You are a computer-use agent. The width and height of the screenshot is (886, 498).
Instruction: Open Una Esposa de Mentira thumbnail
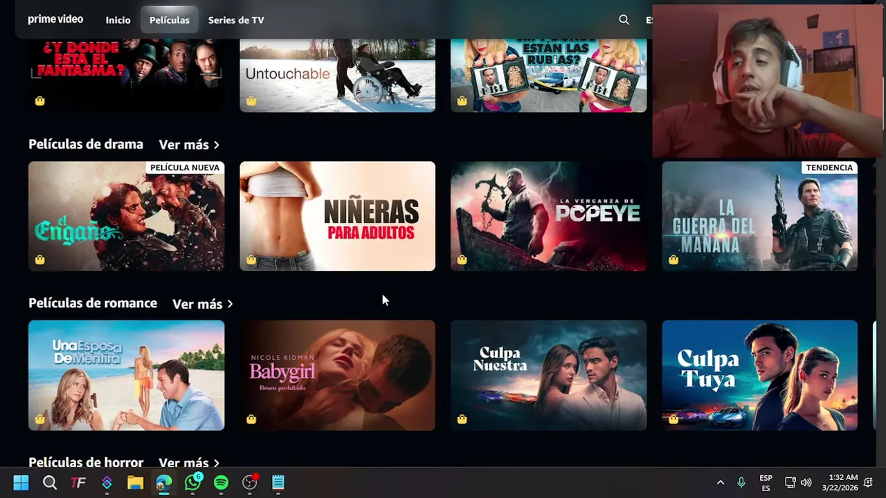pos(126,376)
